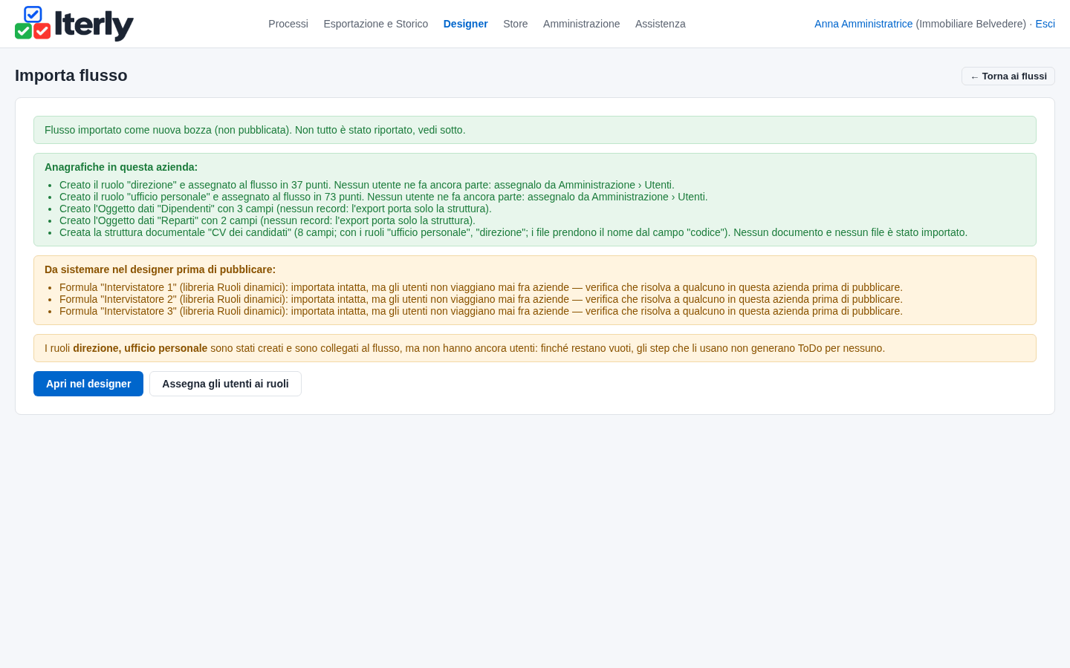This screenshot has height=668, width=1070.
Task: Click the '(Immobiliare Belvedere)' company name
Action: coord(971,24)
